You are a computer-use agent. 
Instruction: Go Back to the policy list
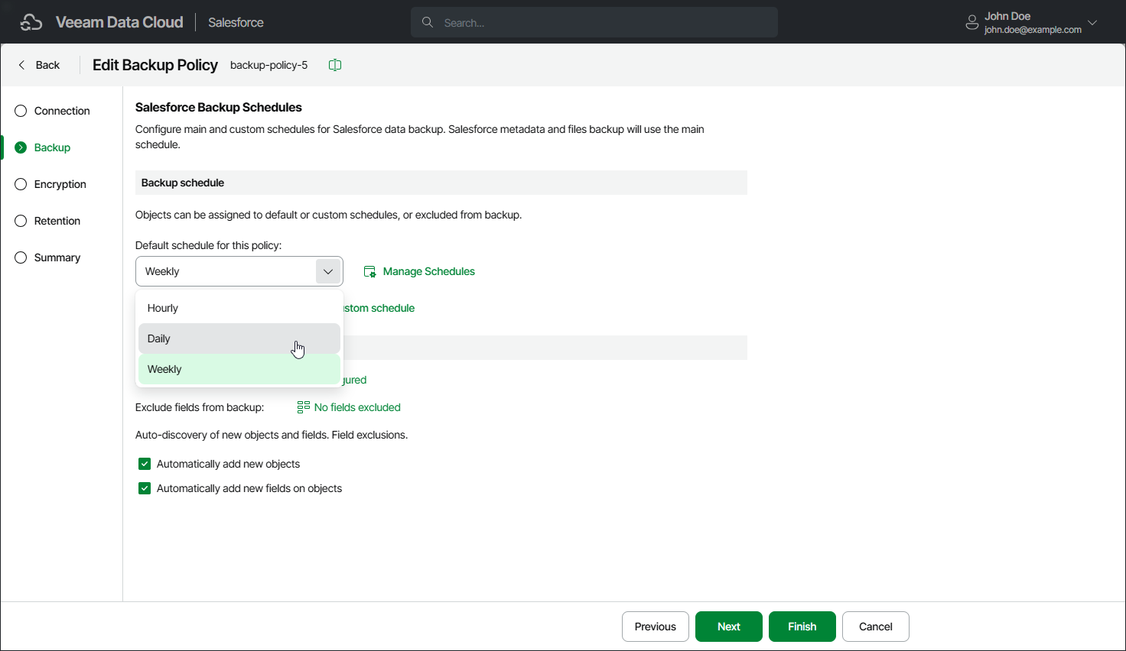(47, 65)
